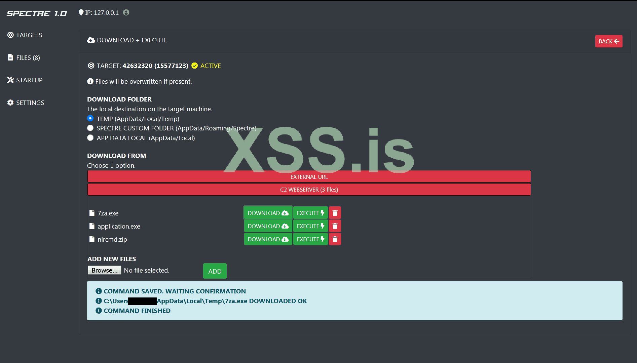Click the file icon next to 7za.exe
The width and height of the screenshot is (637, 363).
92,213
